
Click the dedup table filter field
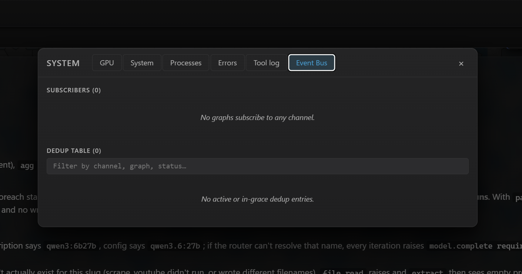pos(258,166)
